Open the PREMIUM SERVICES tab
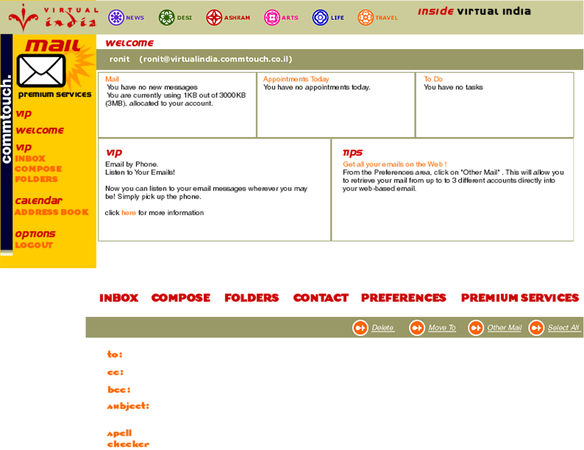The image size is (584, 450). click(520, 298)
